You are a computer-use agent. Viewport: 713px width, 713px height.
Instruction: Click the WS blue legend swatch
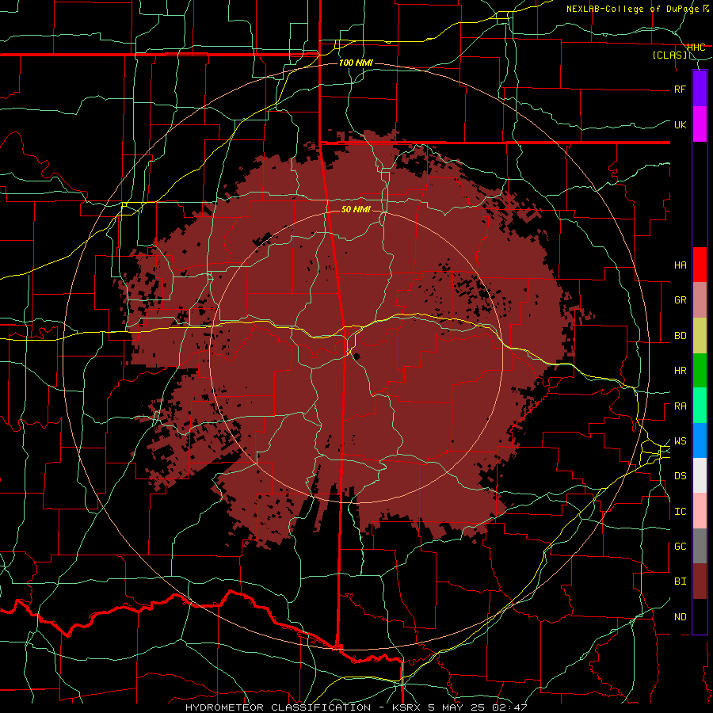tap(700, 440)
